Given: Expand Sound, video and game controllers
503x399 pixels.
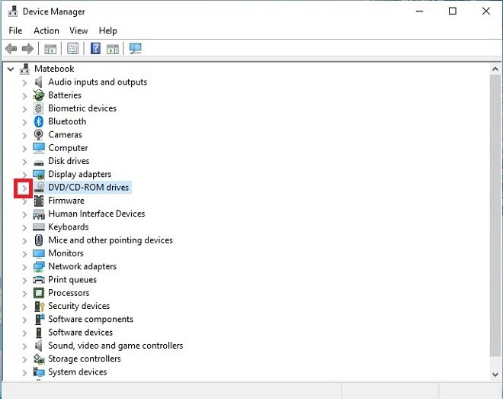Looking at the screenshot, I should [x=24, y=346].
